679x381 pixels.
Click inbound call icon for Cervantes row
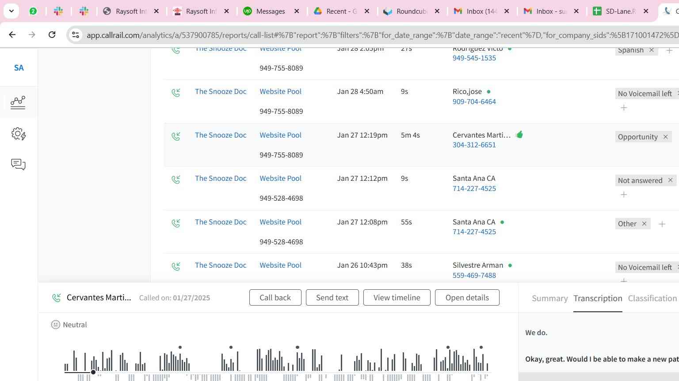176,136
